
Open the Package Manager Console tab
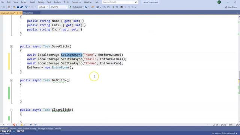tap(49, 129)
